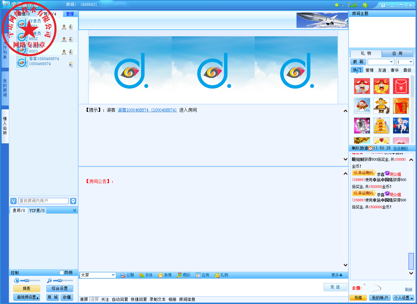417x304 pixels.
Task: Click the guest 1000468874 avatar
Action: coord(22,62)
